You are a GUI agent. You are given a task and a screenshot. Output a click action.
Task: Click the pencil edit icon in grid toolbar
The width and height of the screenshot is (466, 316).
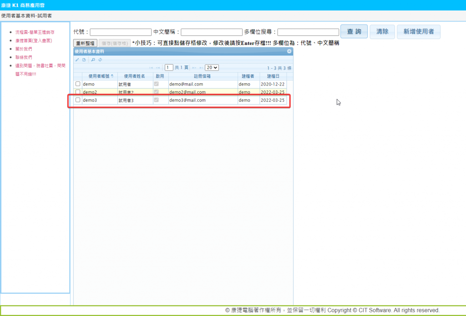[77, 60]
